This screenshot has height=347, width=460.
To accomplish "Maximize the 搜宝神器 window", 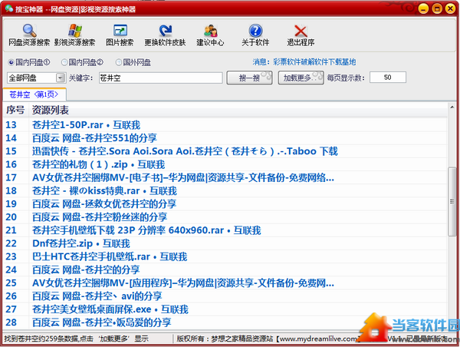I will [437, 8].
